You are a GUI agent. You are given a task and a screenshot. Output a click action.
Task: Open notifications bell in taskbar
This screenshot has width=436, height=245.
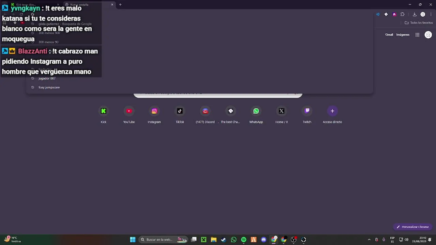430,240
